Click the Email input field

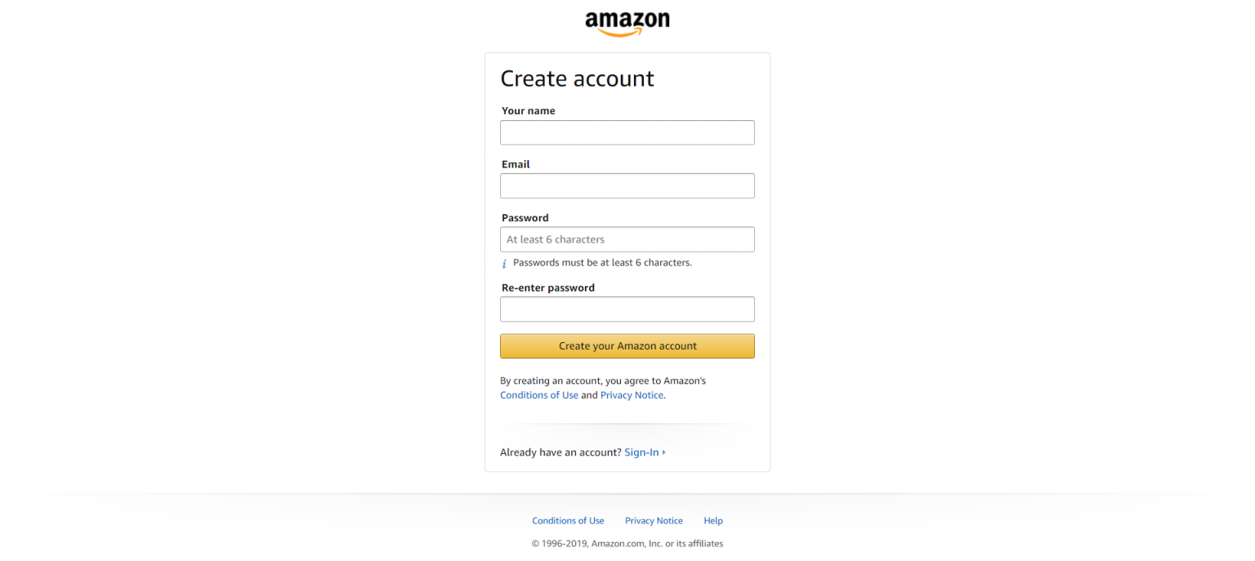[627, 185]
